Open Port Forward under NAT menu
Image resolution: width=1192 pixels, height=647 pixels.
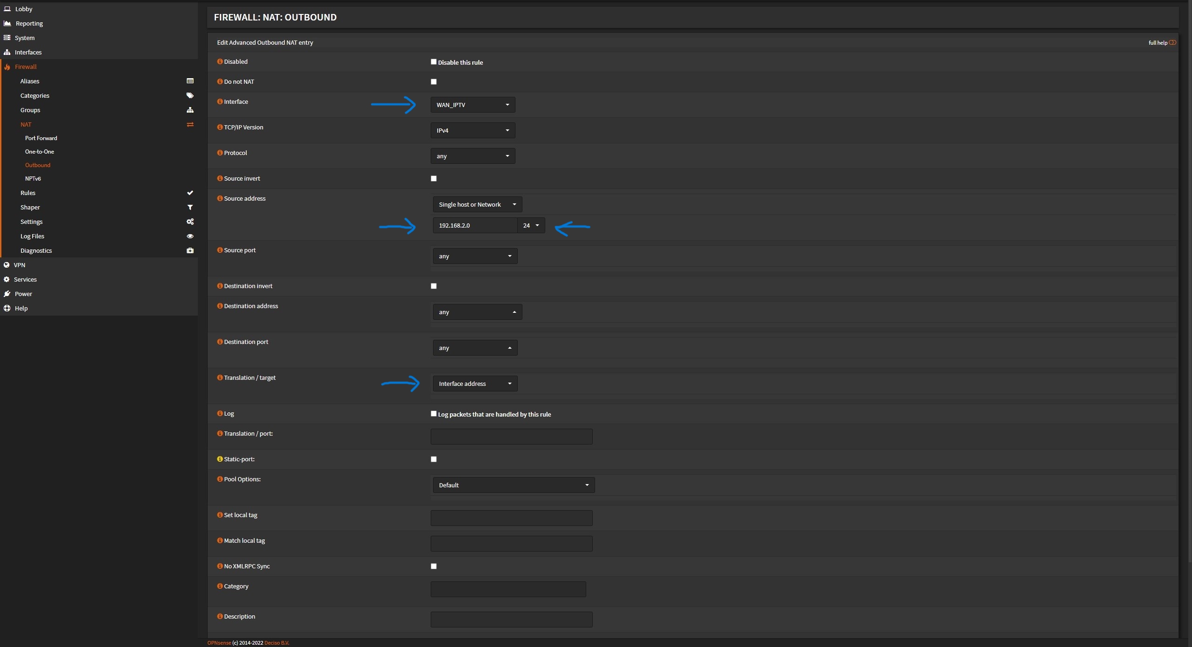tap(41, 138)
